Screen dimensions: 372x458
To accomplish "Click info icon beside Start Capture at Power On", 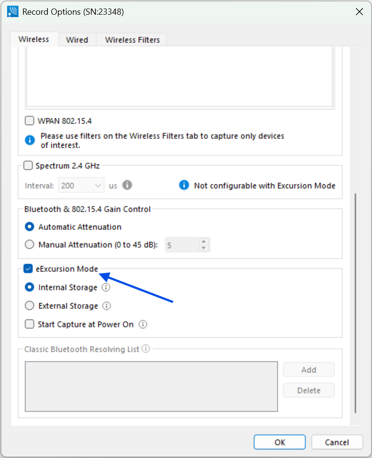I will click(143, 324).
